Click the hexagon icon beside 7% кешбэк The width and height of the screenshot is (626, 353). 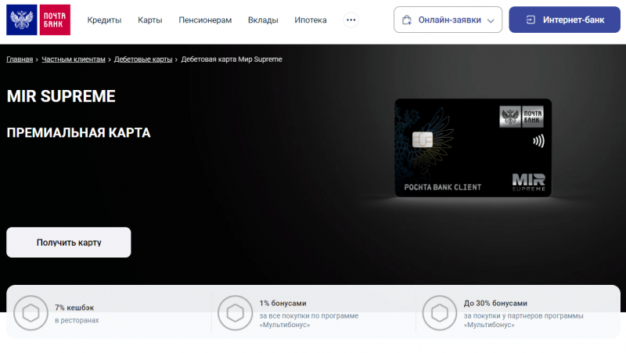[x=30, y=313]
